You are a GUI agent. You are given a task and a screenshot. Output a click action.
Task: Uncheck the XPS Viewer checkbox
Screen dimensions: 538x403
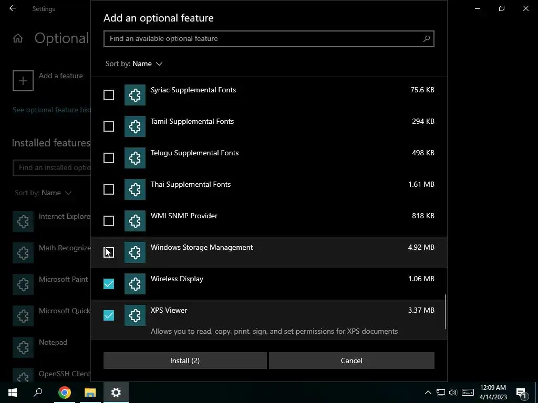[x=109, y=315]
